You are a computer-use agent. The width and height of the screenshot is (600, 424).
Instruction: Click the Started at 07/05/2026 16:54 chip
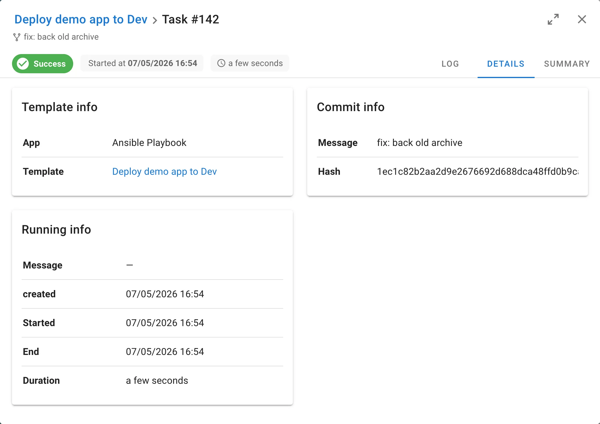coord(142,63)
